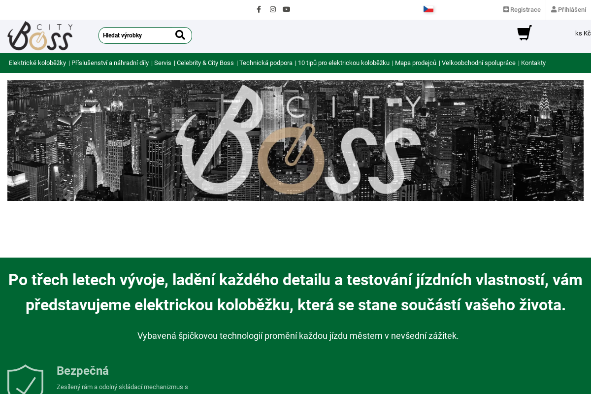Open Velkoobchodní spolupráce menu item

[479, 63]
